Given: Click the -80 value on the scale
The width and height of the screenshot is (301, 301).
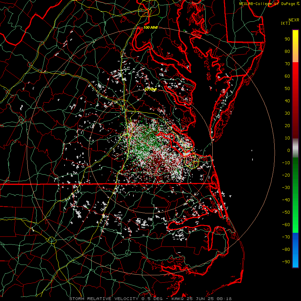Looking at the screenshot, I should 286,249.
